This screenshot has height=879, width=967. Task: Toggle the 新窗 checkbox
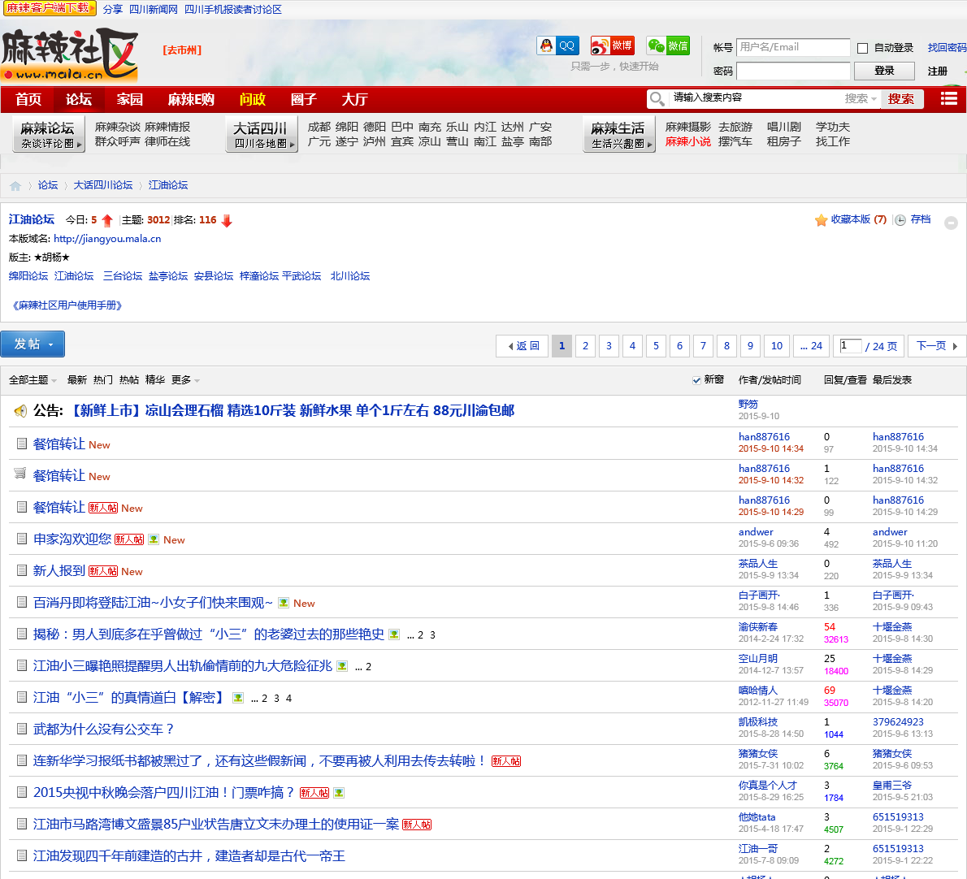point(696,380)
